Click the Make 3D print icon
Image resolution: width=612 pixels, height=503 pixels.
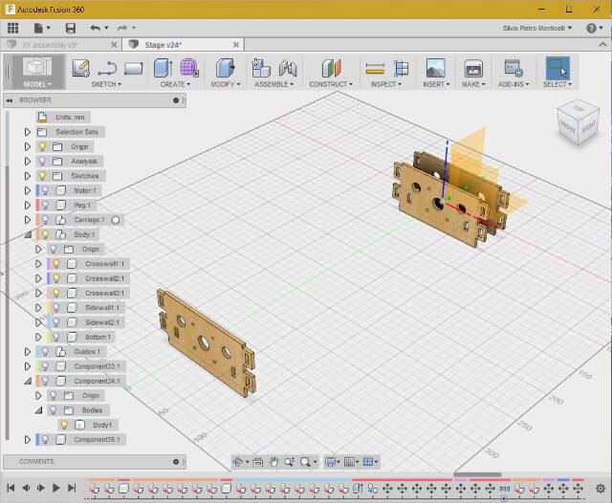pos(473,69)
